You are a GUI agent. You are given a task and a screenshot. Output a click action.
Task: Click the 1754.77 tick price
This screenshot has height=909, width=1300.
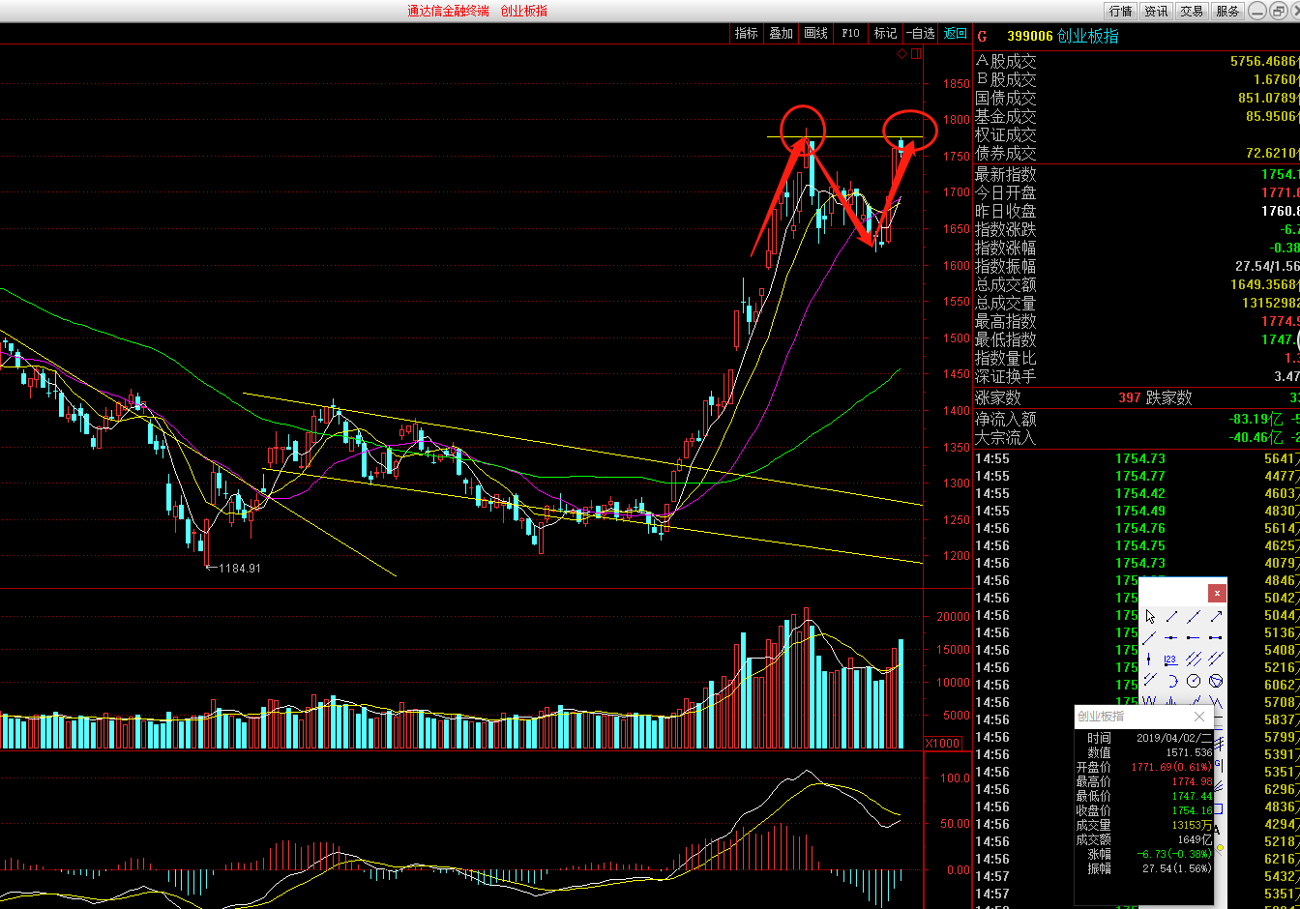click(1140, 476)
